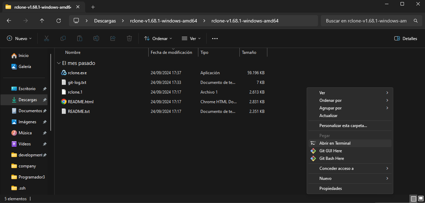Screen dimensions: 425x203
Task: Select the rclone.1 file name
Action: click(x=75, y=92)
